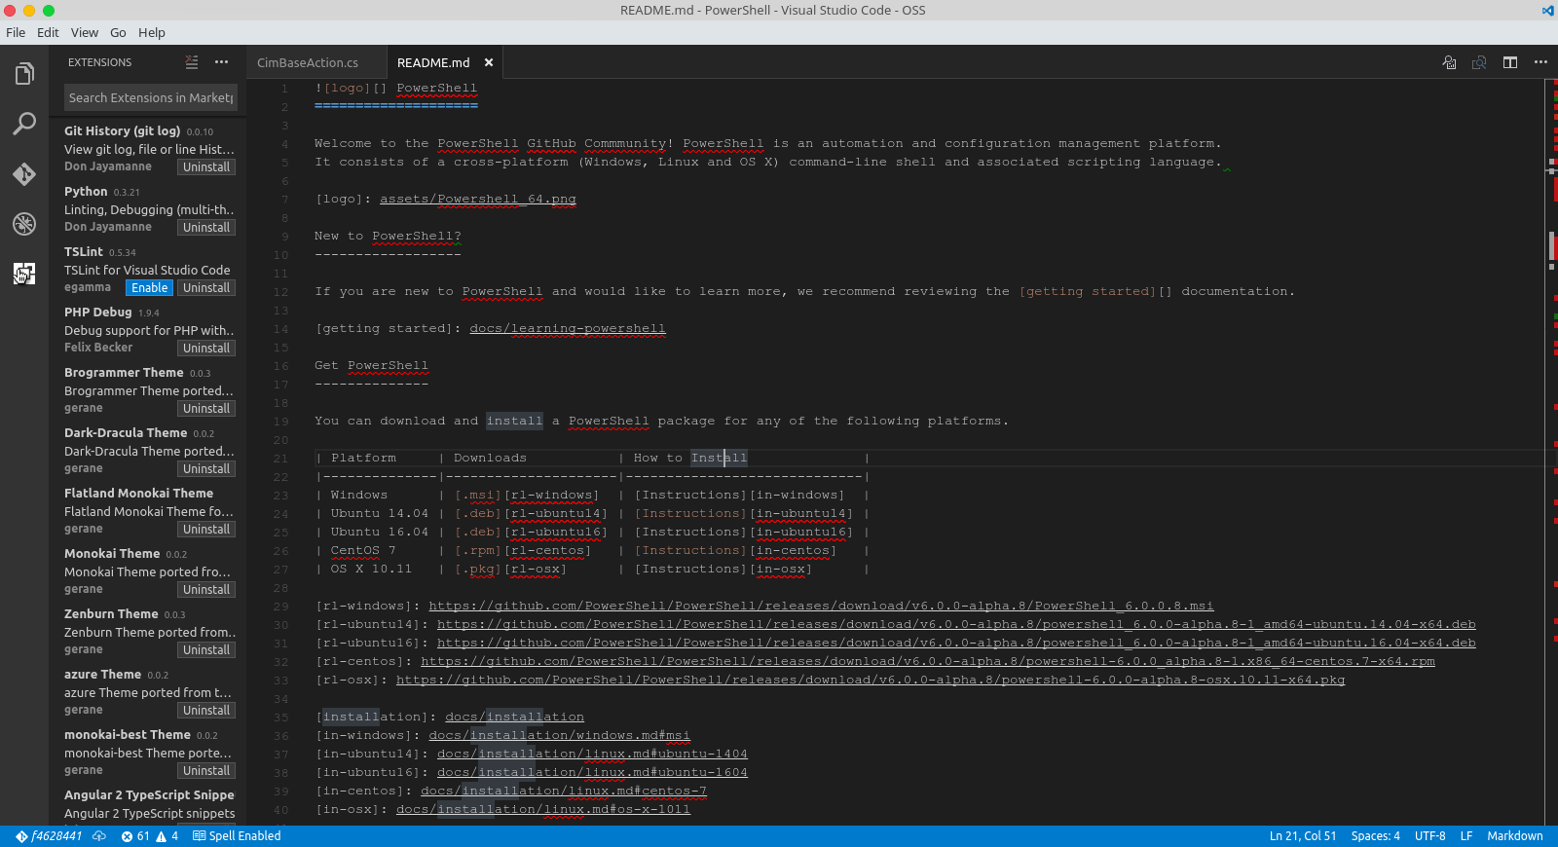Change indentation via Spaces: 4
The height and width of the screenshot is (847, 1558).
click(x=1375, y=836)
